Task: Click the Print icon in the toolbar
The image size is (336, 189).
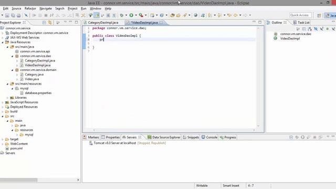Action: click(x=19, y=15)
